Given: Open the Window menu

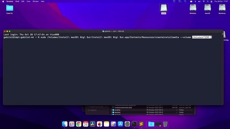Looking at the screenshot, I should [x=36, y=1].
